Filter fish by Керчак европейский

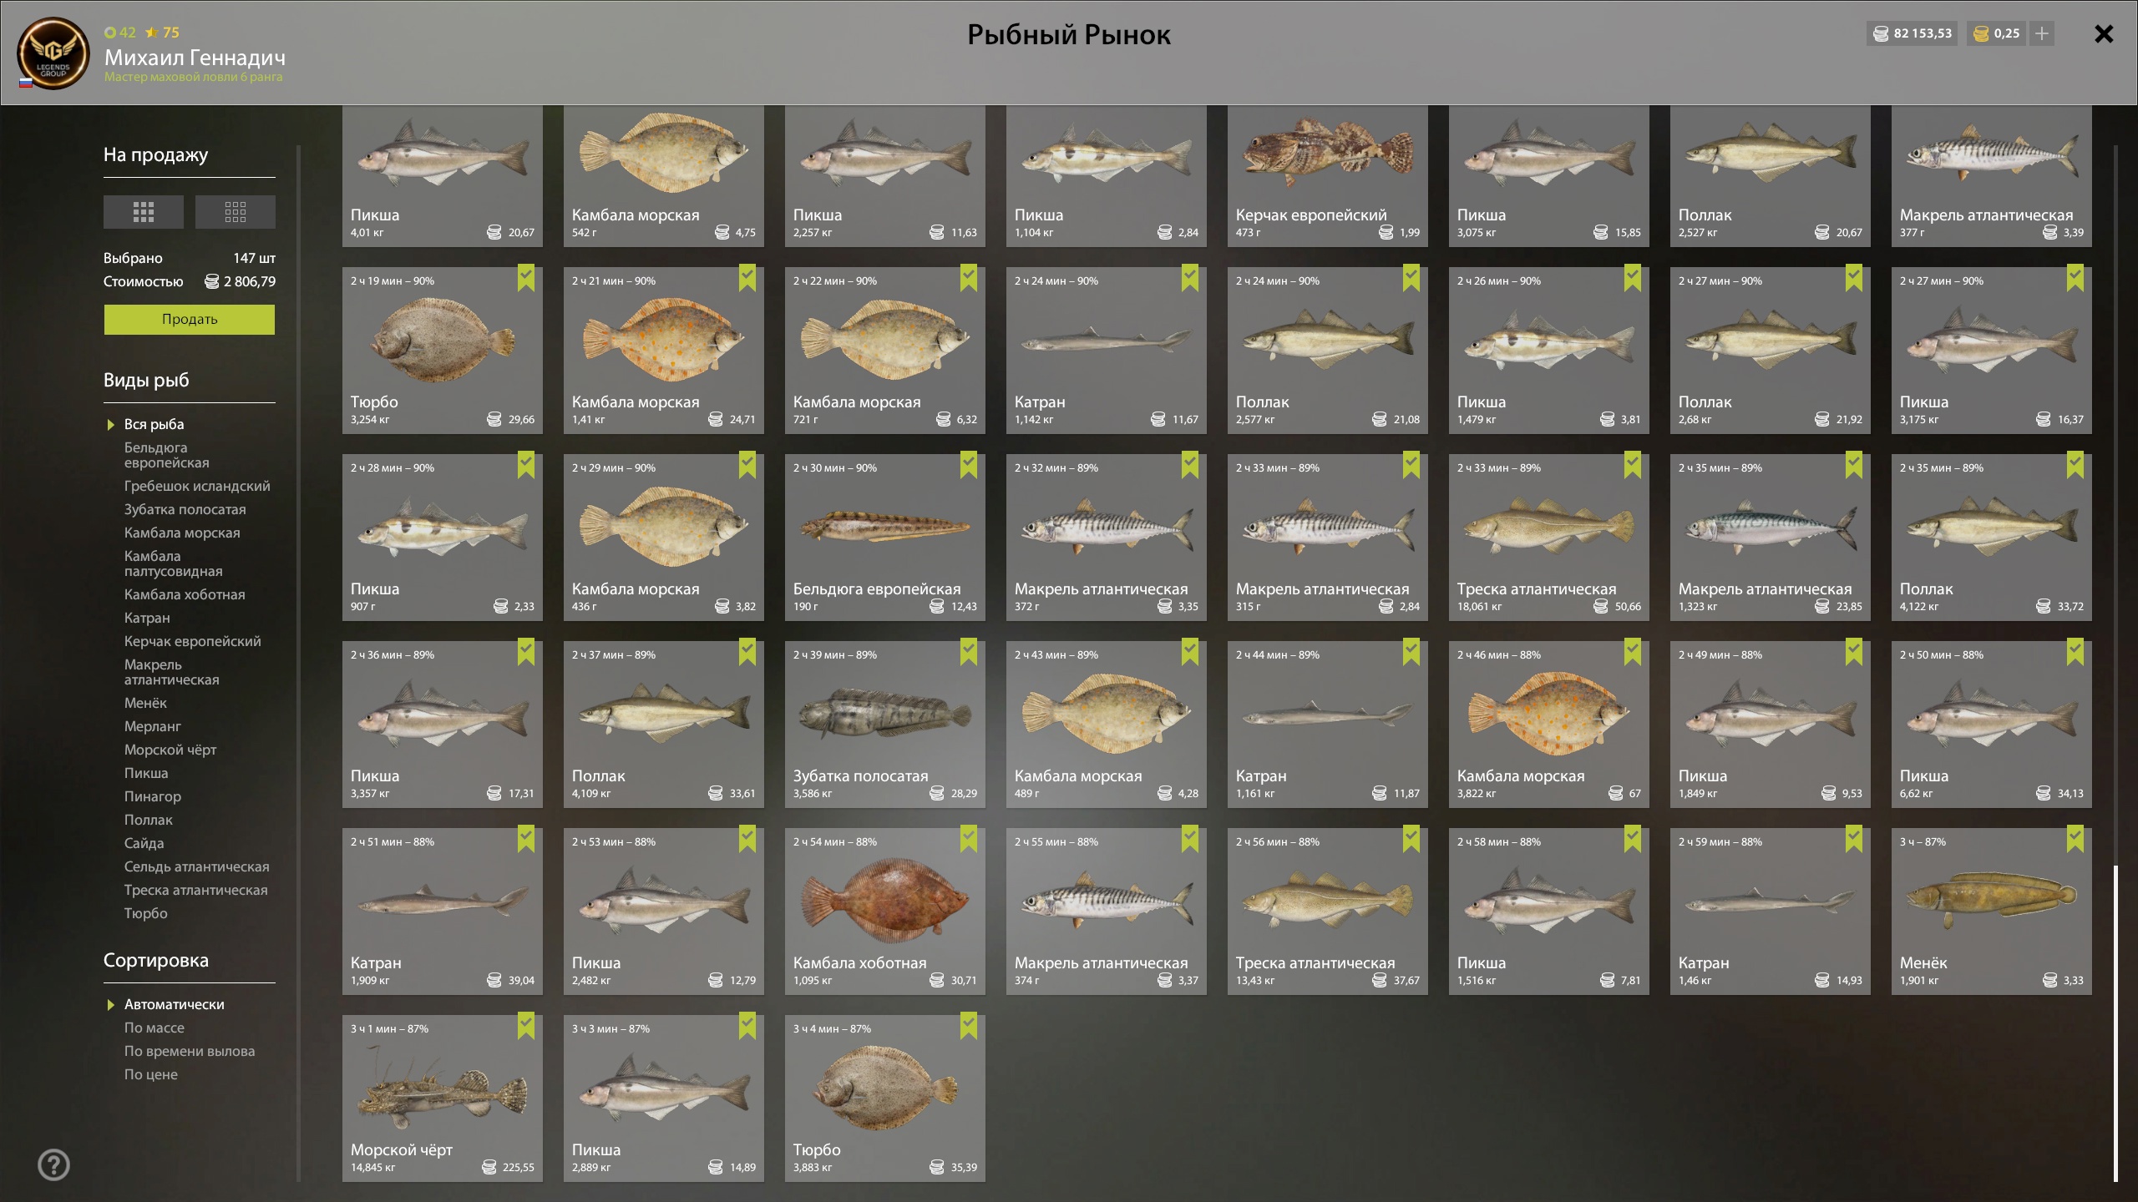pos(193,641)
